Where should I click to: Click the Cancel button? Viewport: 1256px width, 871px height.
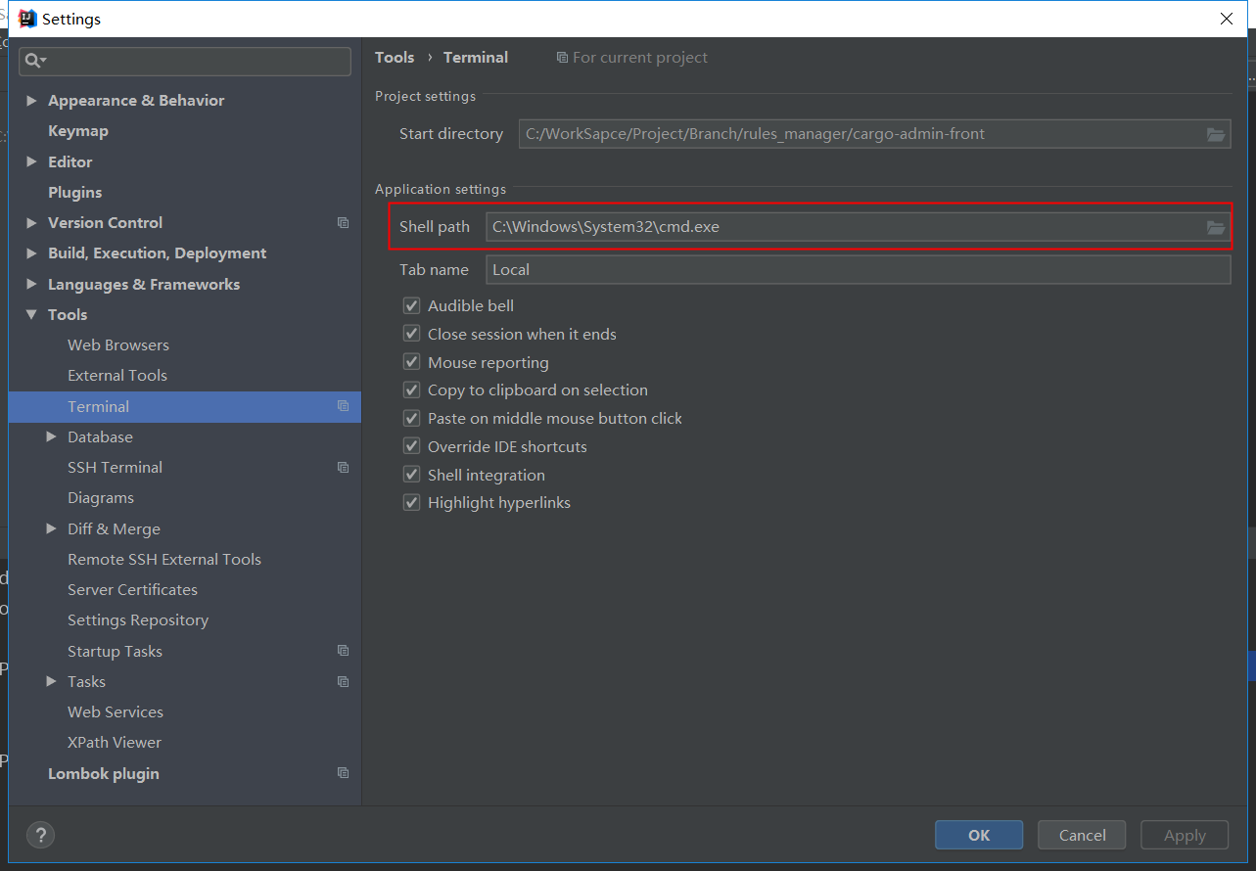(1083, 835)
